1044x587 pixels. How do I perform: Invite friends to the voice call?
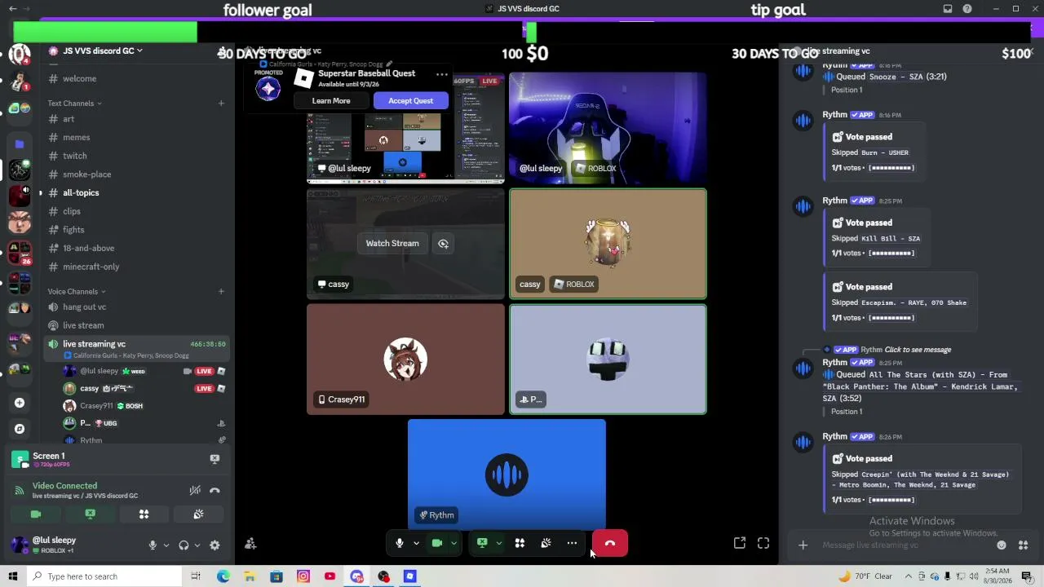(x=250, y=544)
